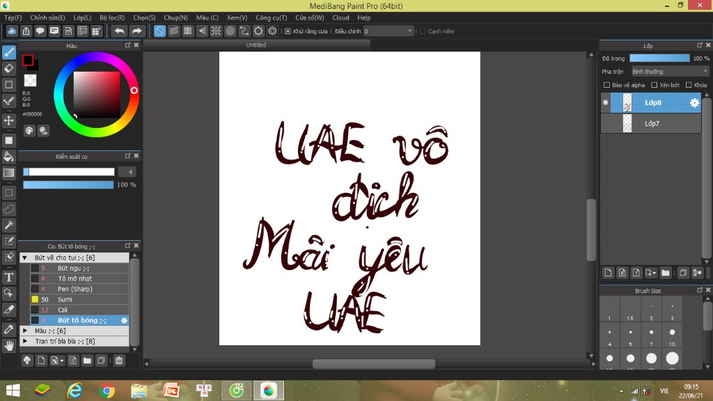Adjust brush size slider
Image resolution: width=713 pixels, height=401 pixels.
tap(69, 172)
